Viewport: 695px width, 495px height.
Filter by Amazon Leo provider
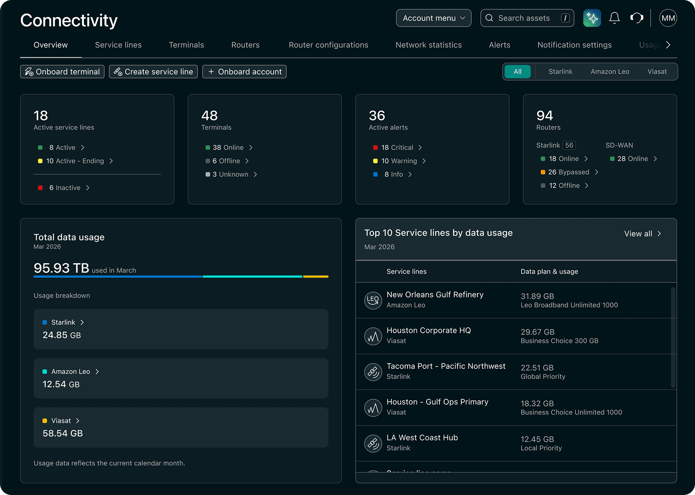(x=610, y=72)
